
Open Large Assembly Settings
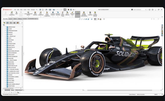[95, 14]
